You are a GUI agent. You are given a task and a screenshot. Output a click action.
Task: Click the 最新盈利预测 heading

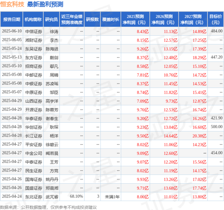pyautogui.click(x=45, y=4)
